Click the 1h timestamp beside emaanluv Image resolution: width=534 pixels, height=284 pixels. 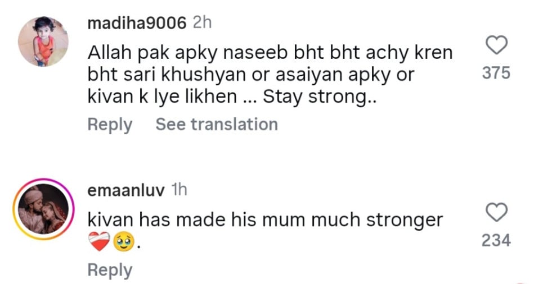178,190
